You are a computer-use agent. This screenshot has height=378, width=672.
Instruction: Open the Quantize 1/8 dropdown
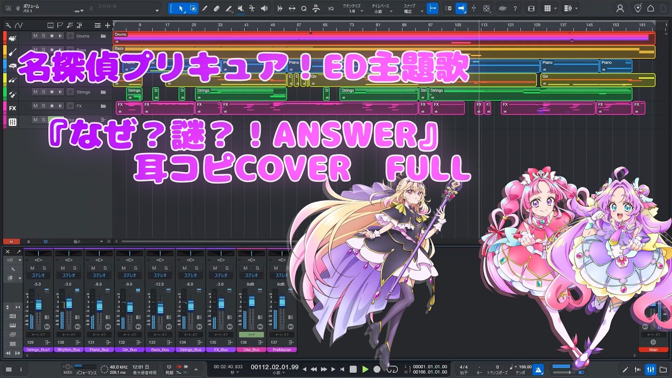[352, 8]
